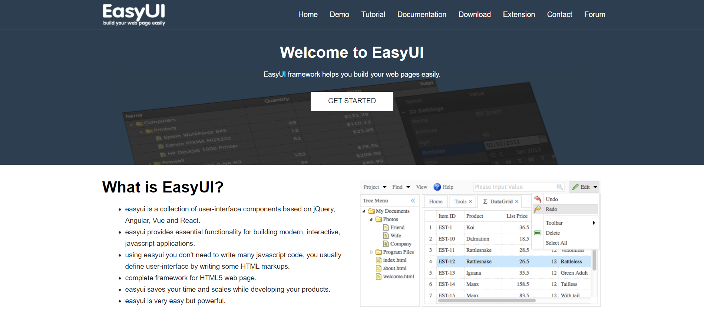Click the Toolbar submenu arrow
Screen dimensions: 704x335
tap(594, 223)
